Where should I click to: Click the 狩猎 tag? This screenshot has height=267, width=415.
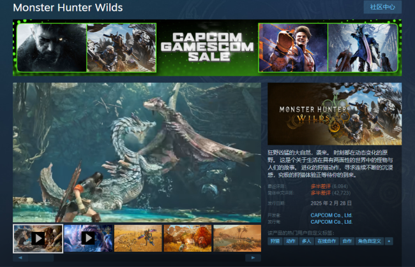tap(275, 242)
